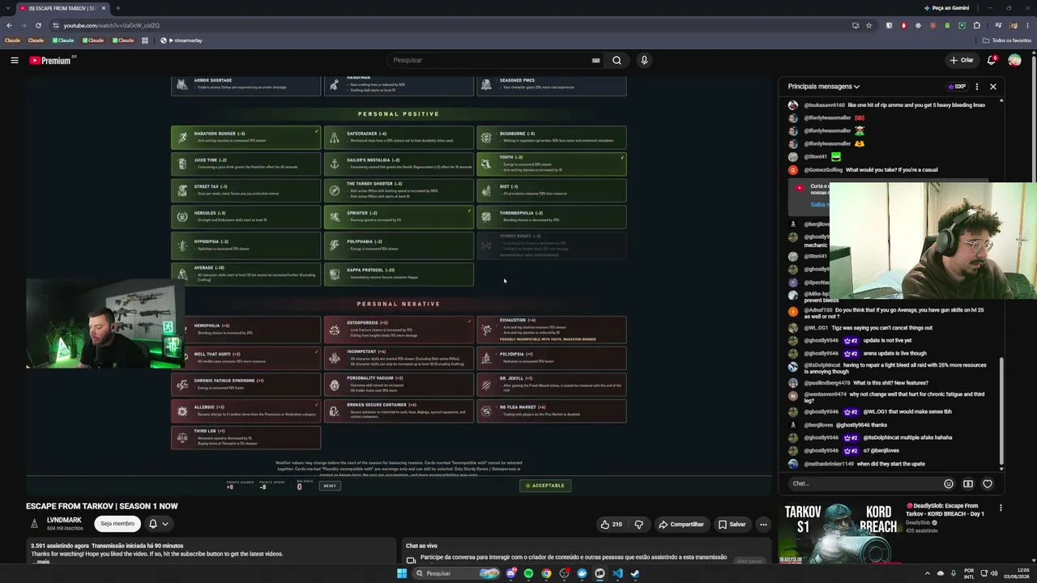
Task: Reload the YouTube page
Action: tap(38, 25)
